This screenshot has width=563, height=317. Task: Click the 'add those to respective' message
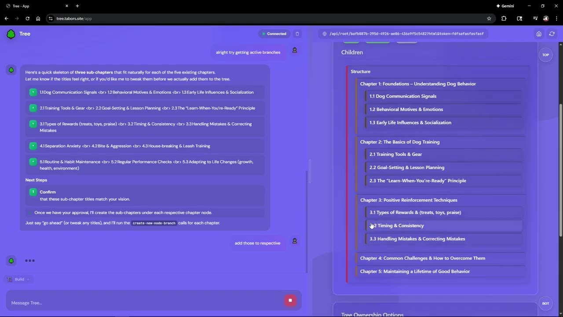coord(257,243)
